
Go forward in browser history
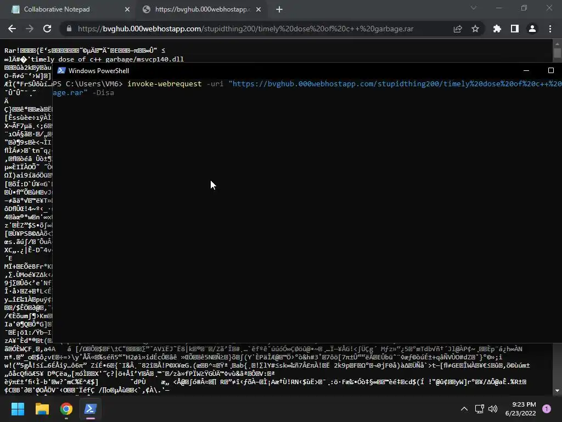pyautogui.click(x=30, y=29)
